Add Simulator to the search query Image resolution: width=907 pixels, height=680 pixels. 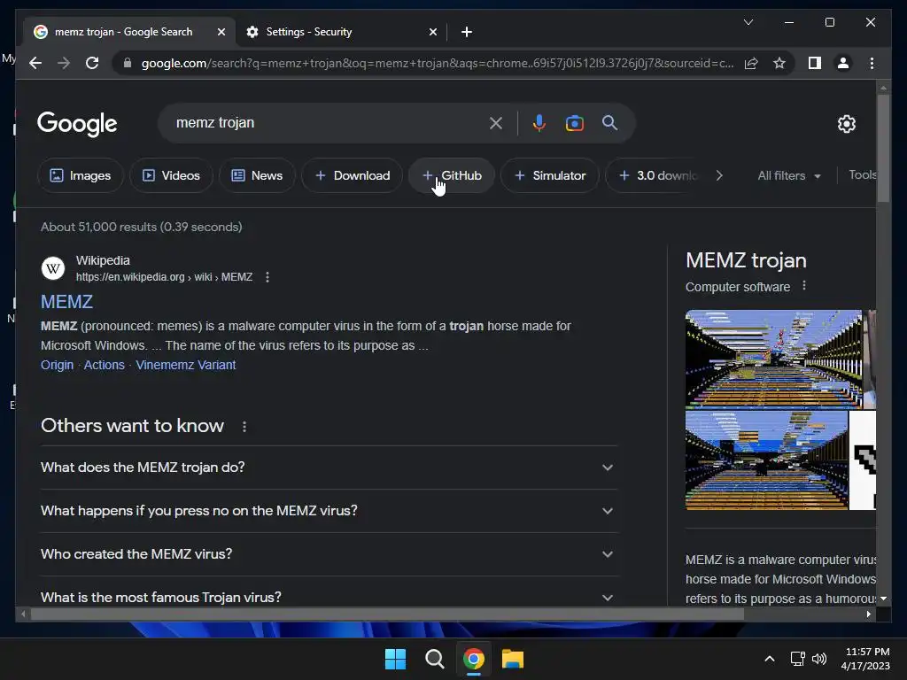pos(549,175)
